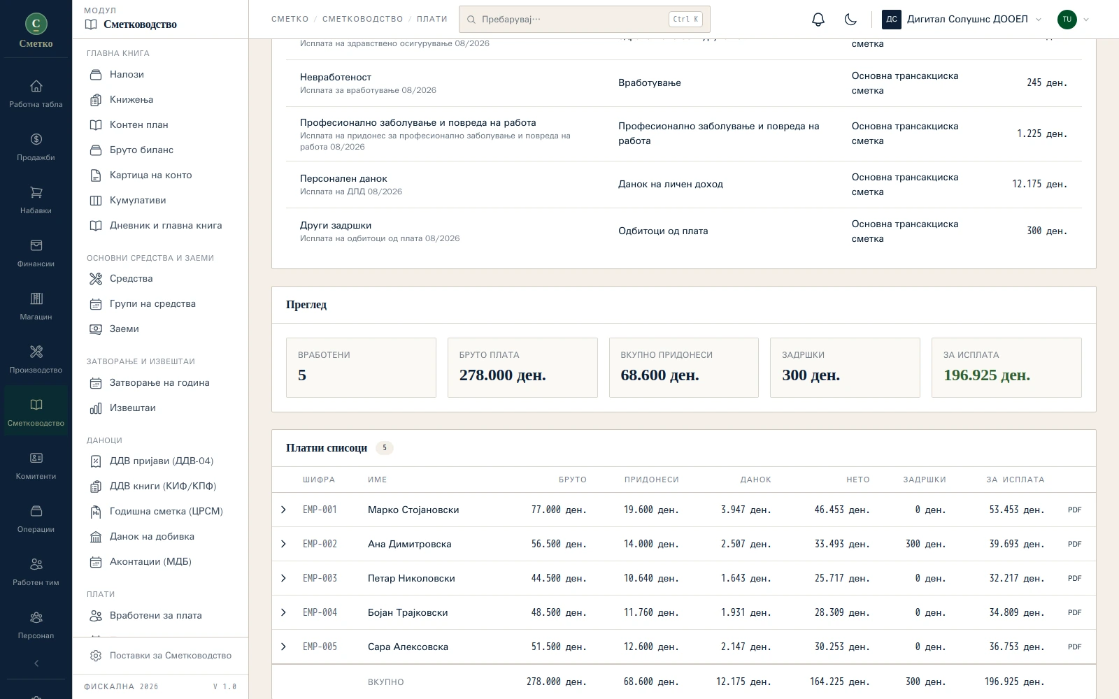
Task: Expand row EMP-004 Бојан Трајковски
Action: point(283,612)
